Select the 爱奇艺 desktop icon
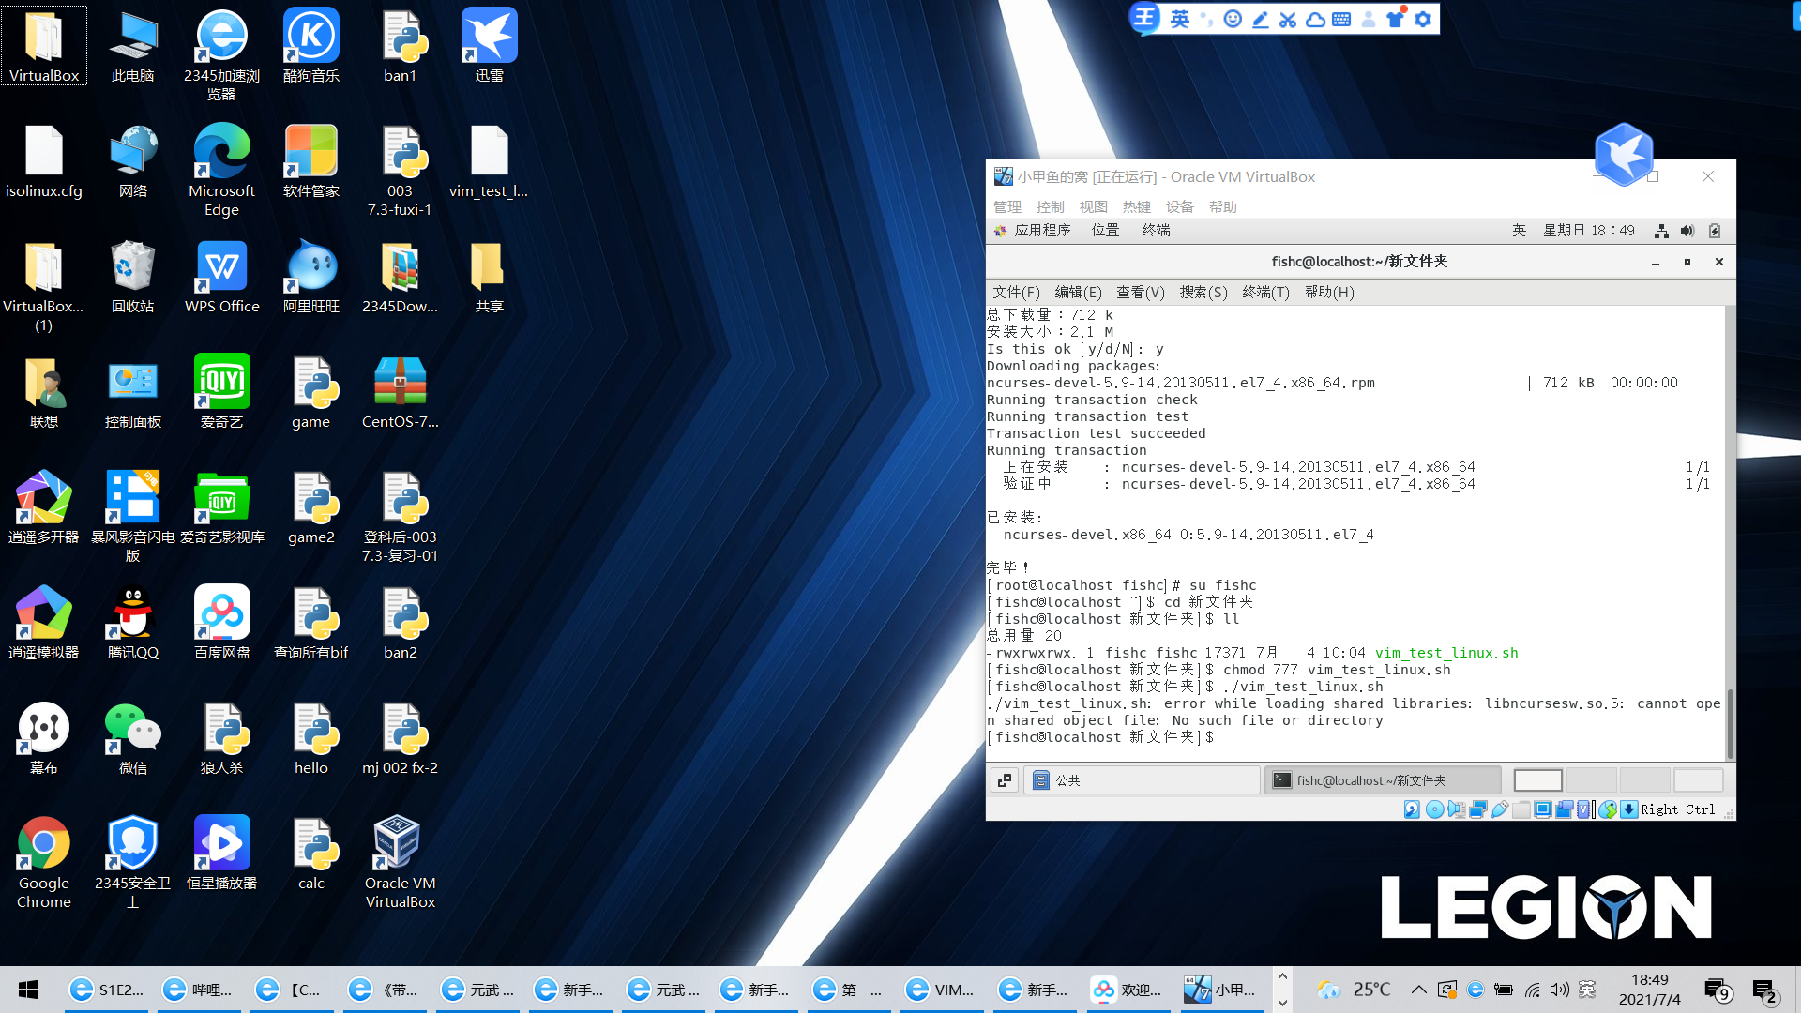1801x1013 pixels. (x=222, y=393)
